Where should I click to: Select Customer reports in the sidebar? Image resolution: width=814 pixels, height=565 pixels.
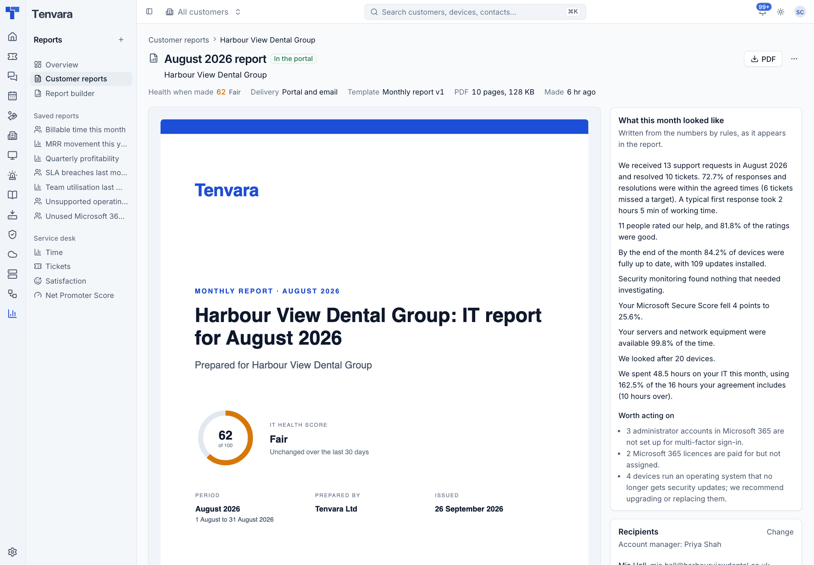(81, 79)
